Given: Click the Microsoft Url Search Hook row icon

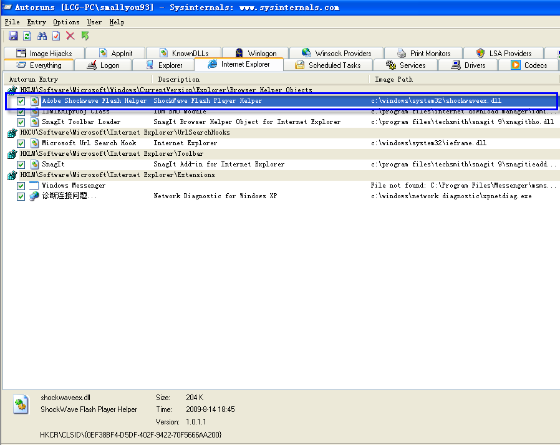Looking at the screenshot, I should coord(34,143).
